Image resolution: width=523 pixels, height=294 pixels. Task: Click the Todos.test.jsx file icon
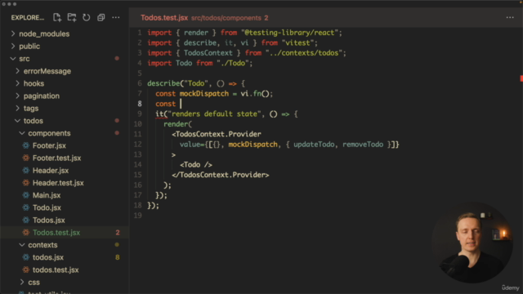click(25, 232)
